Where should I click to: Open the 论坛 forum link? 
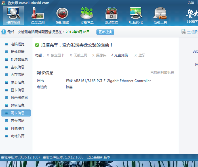[191, 3]
